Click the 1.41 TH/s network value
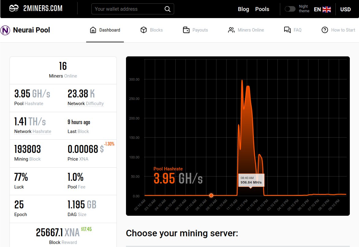This screenshot has width=359, height=247. coord(30,122)
